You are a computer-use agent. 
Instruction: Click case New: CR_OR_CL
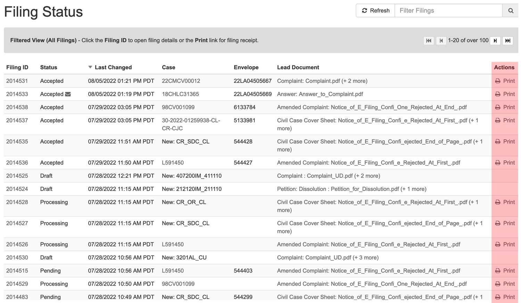click(x=184, y=202)
